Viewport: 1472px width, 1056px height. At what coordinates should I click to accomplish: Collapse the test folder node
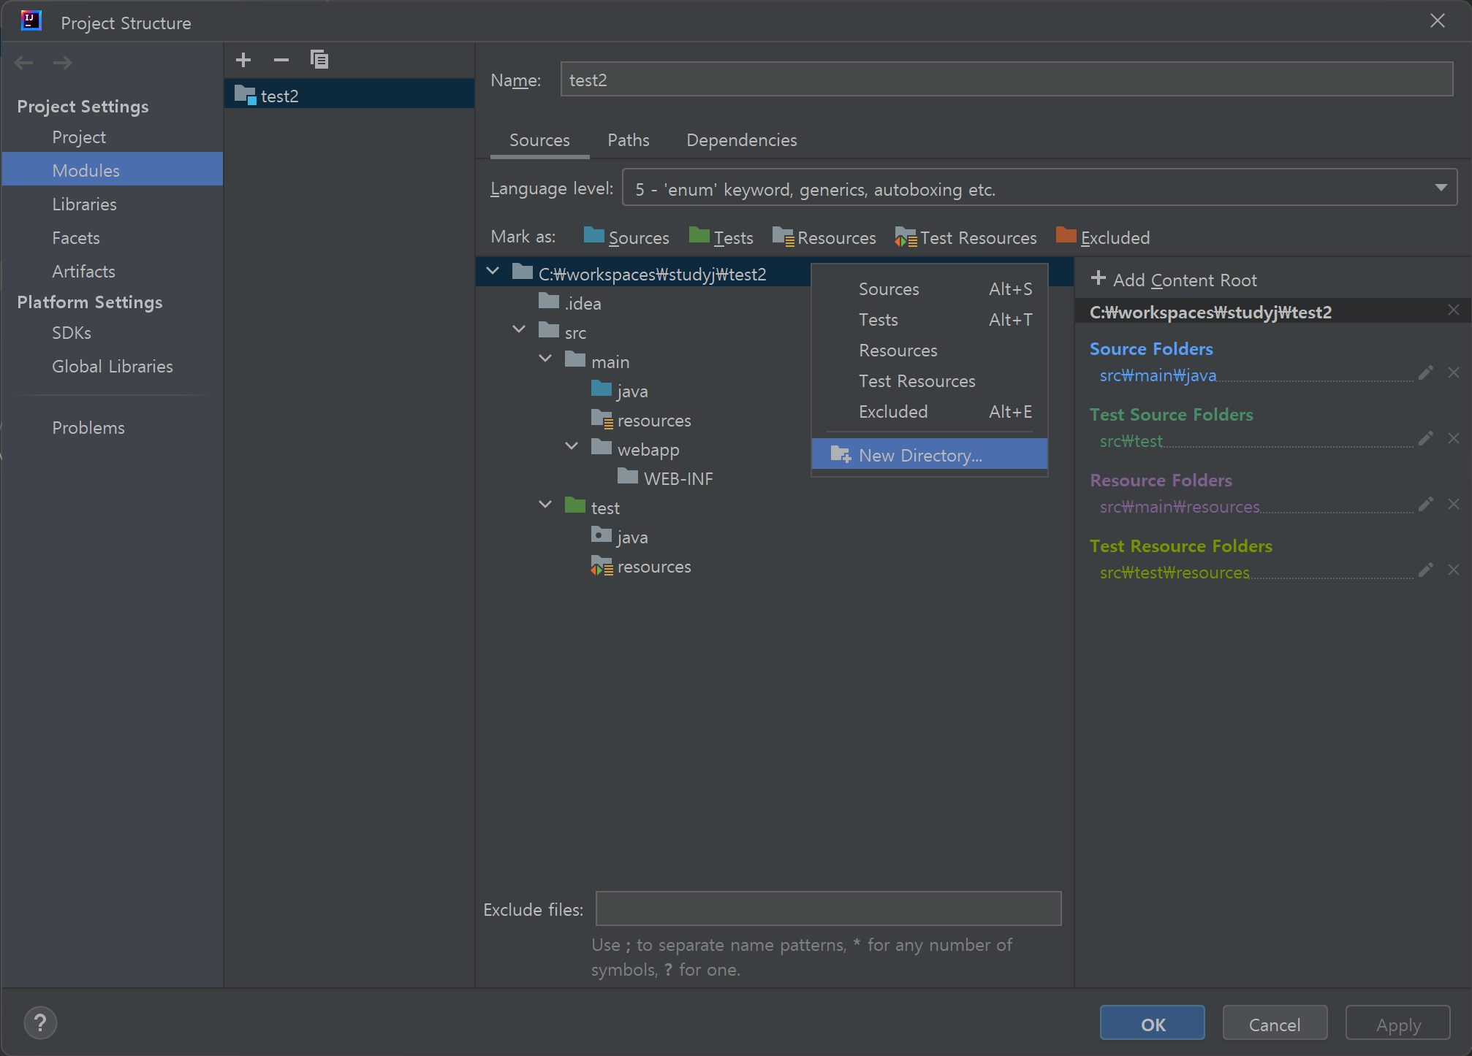point(545,505)
